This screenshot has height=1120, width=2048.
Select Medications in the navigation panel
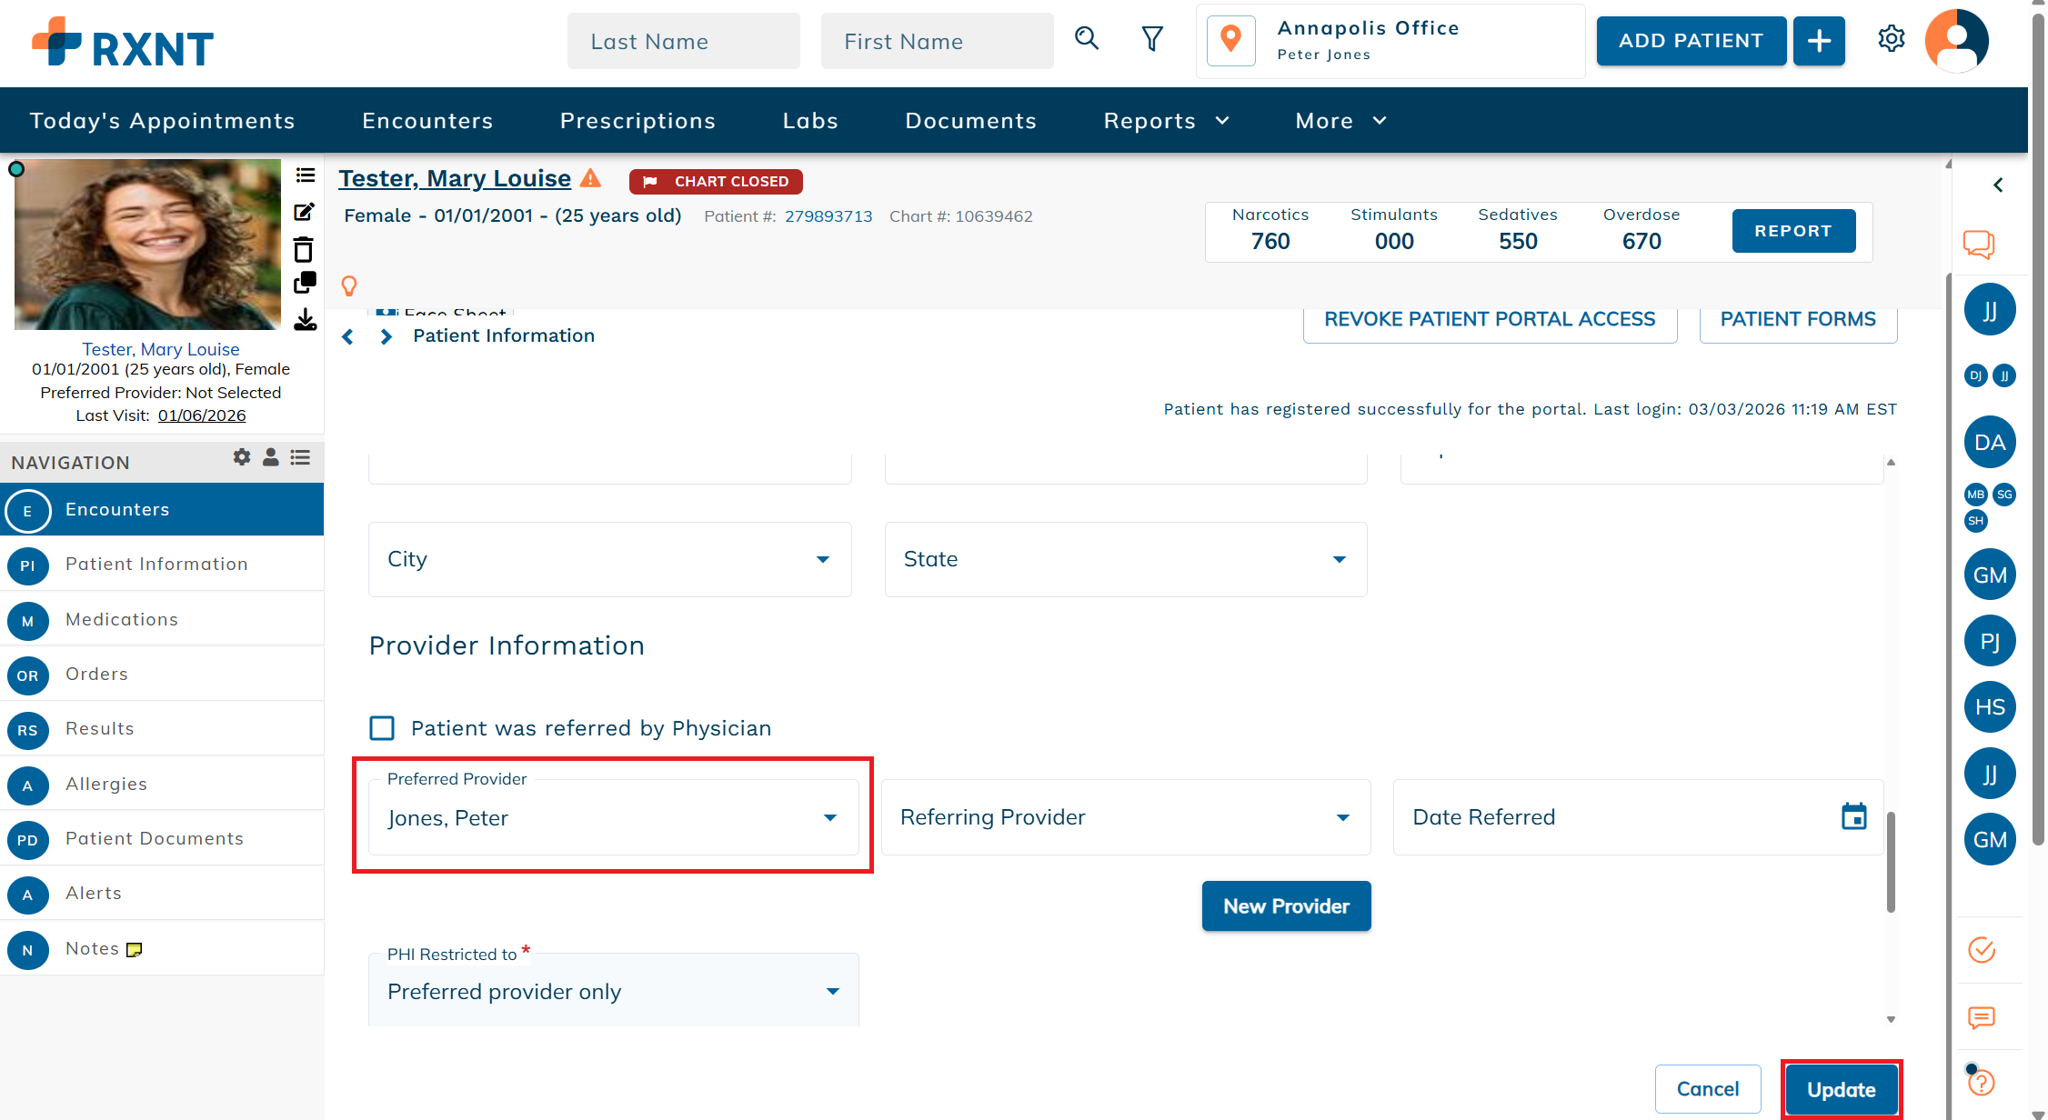click(x=122, y=619)
